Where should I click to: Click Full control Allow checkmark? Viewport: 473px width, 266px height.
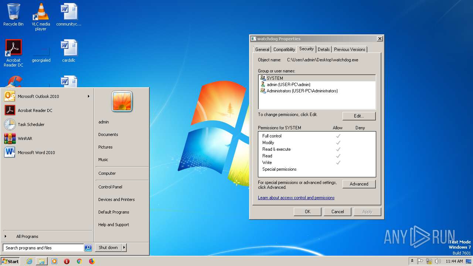coord(338,136)
